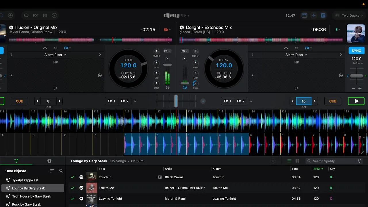Viewport: 368px width, 207px height.
Task: Toggle left deck headphone pre-cue icon
Action: pos(167,87)
